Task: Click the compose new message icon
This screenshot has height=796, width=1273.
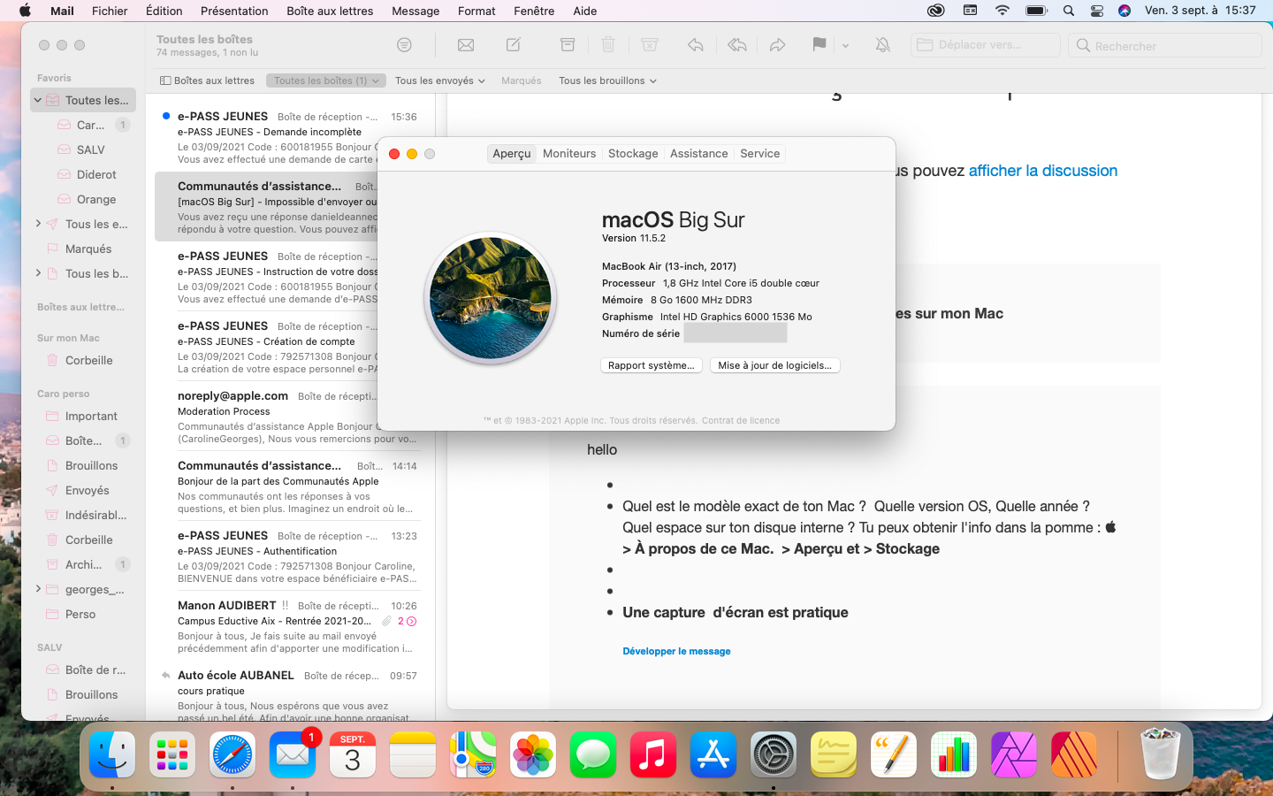Action: tap(513, 45)
